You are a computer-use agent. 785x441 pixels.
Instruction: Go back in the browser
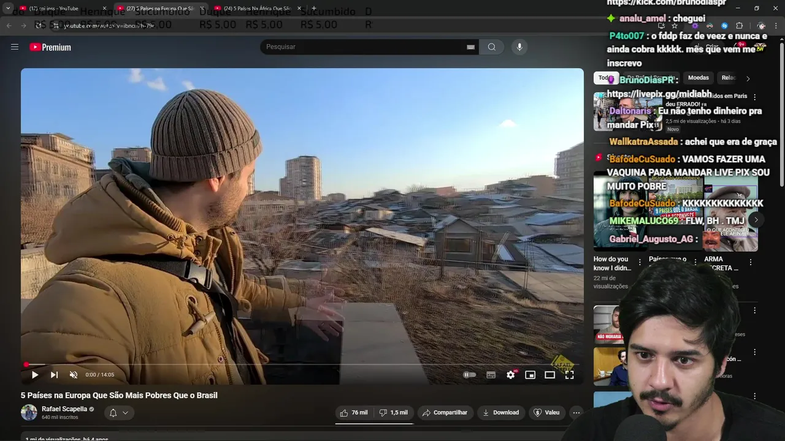pyautogui.click(x=9, y=26)
